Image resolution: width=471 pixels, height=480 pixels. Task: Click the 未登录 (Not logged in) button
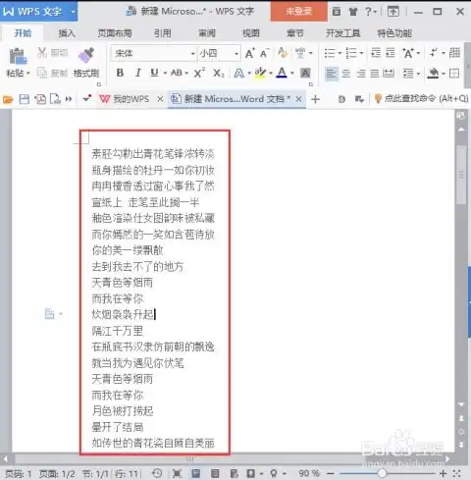click(299, 11)
